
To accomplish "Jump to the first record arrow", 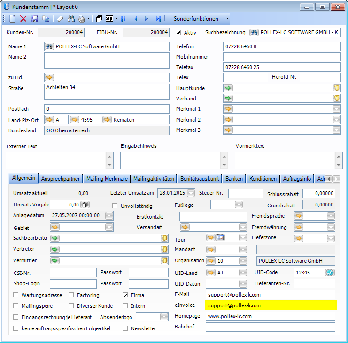I will [x=124, y=19].
